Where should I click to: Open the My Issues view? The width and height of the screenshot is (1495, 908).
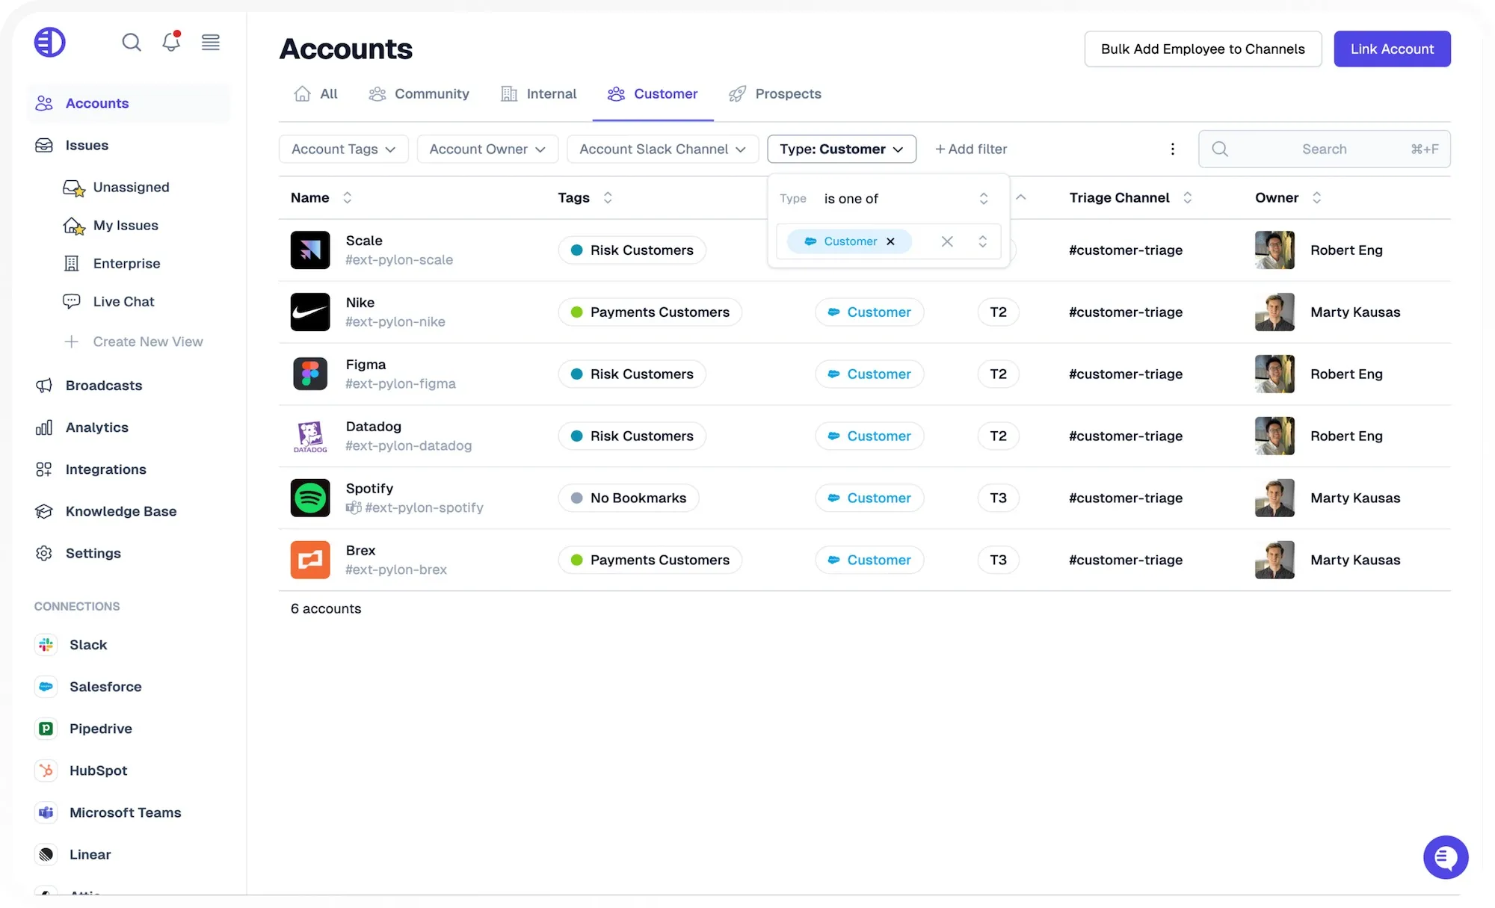(111, 225)
